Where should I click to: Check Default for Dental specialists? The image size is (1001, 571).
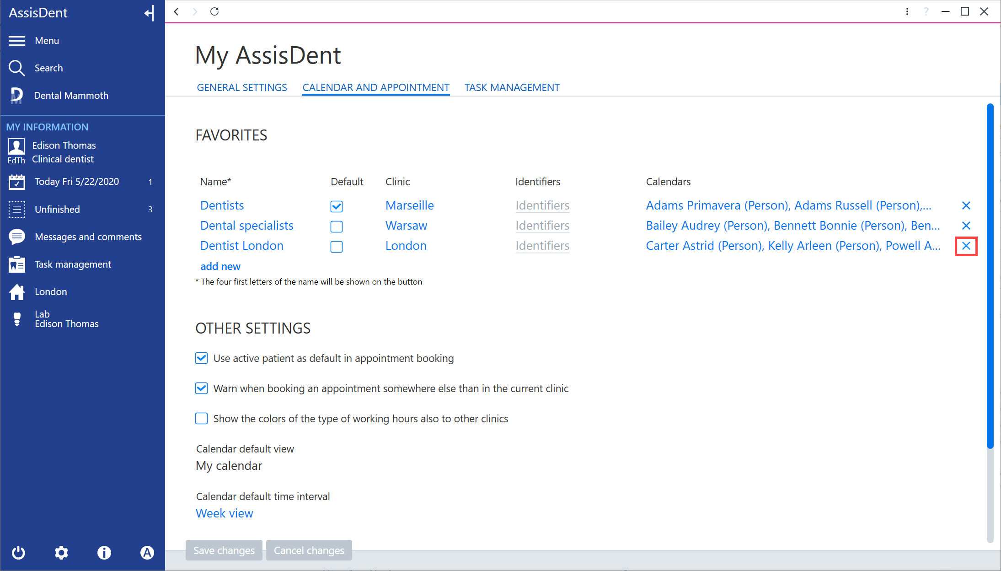[337, 226]
